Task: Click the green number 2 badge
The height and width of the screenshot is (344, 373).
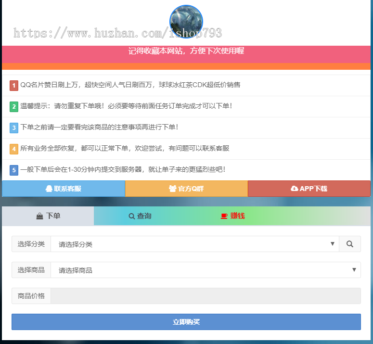Action: point(14,106)
